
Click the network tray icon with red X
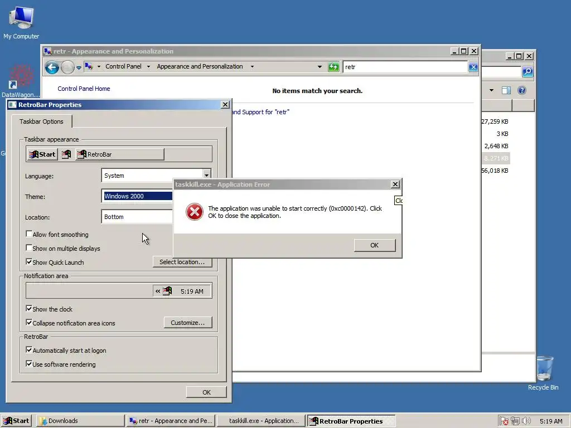tap(504, 421)
